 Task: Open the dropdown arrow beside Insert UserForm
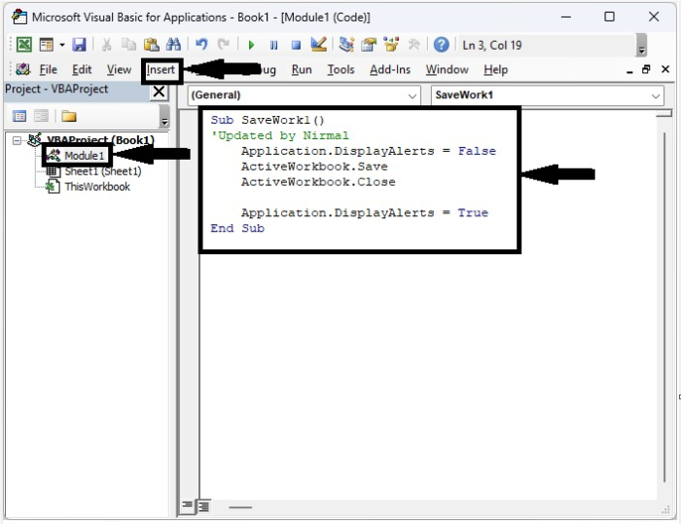pos(62,45)
